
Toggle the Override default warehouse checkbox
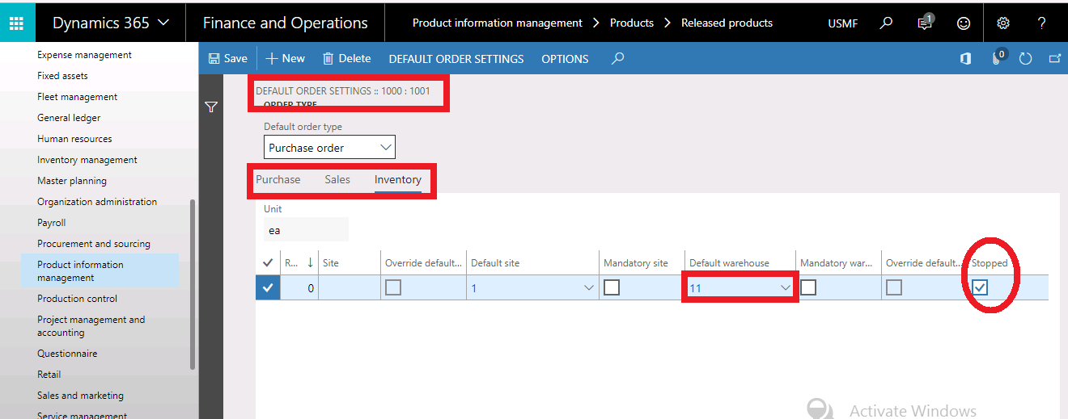(894, 287)
